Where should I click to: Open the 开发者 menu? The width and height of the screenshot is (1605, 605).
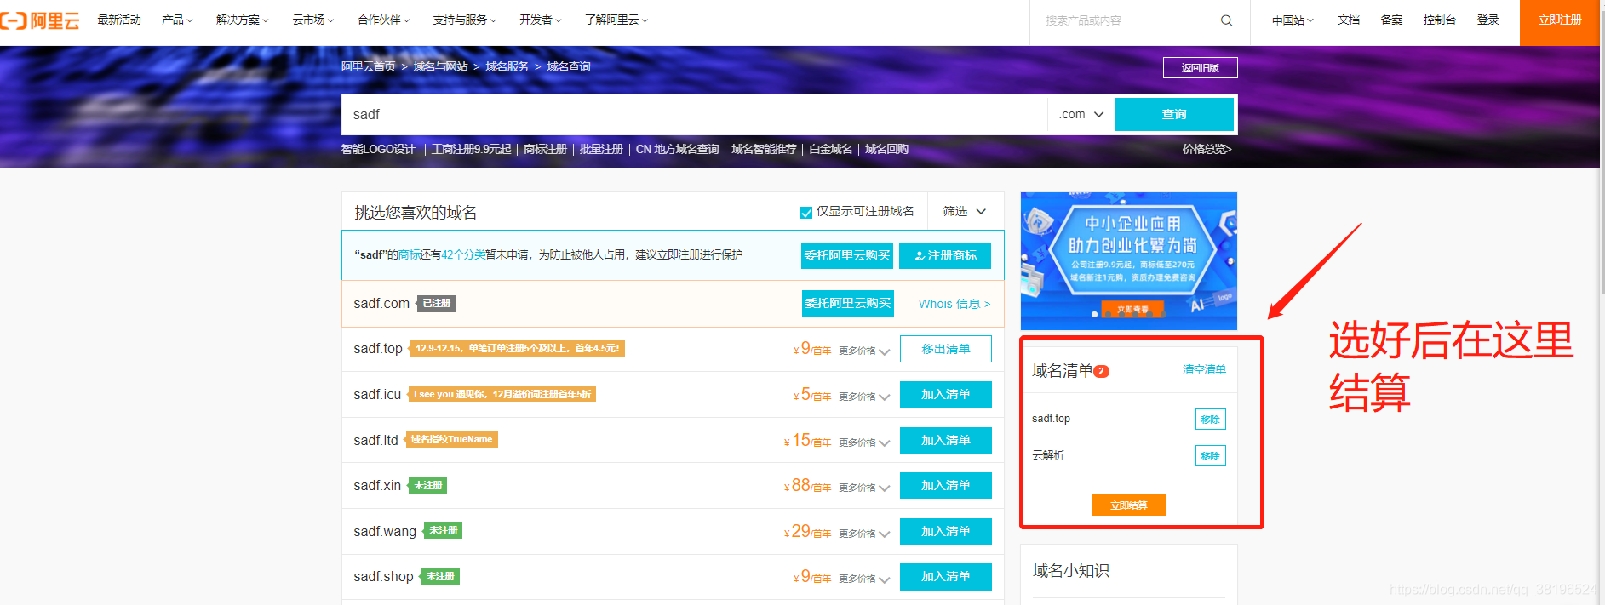540,20
